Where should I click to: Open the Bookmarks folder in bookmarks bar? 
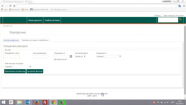[x=15, y=10]
